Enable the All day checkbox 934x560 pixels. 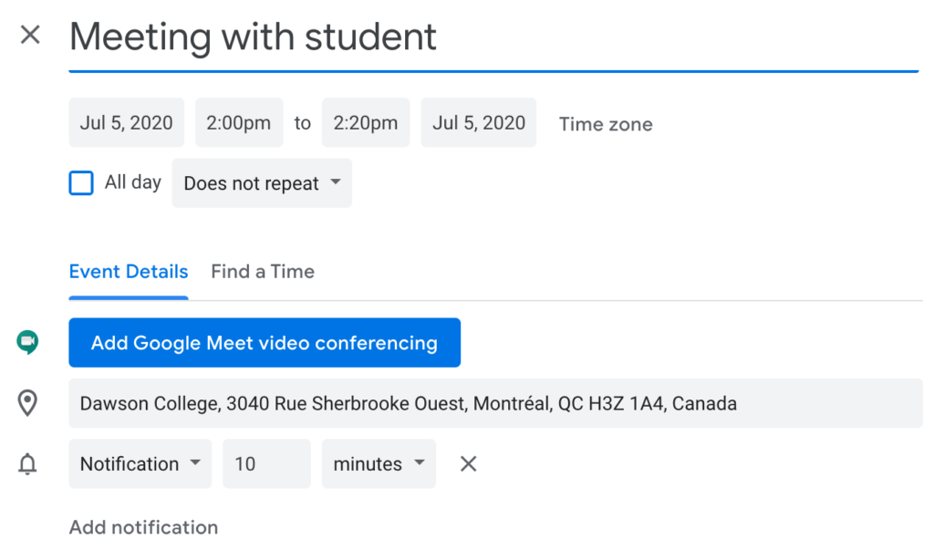click(x=81, y=182)
